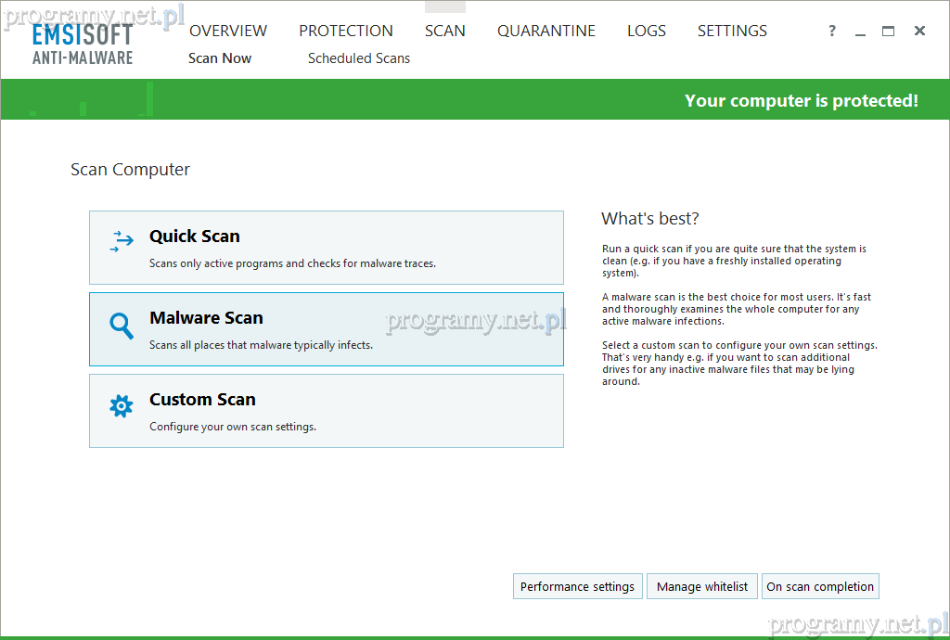Select the Scan tab

[445, 32]
